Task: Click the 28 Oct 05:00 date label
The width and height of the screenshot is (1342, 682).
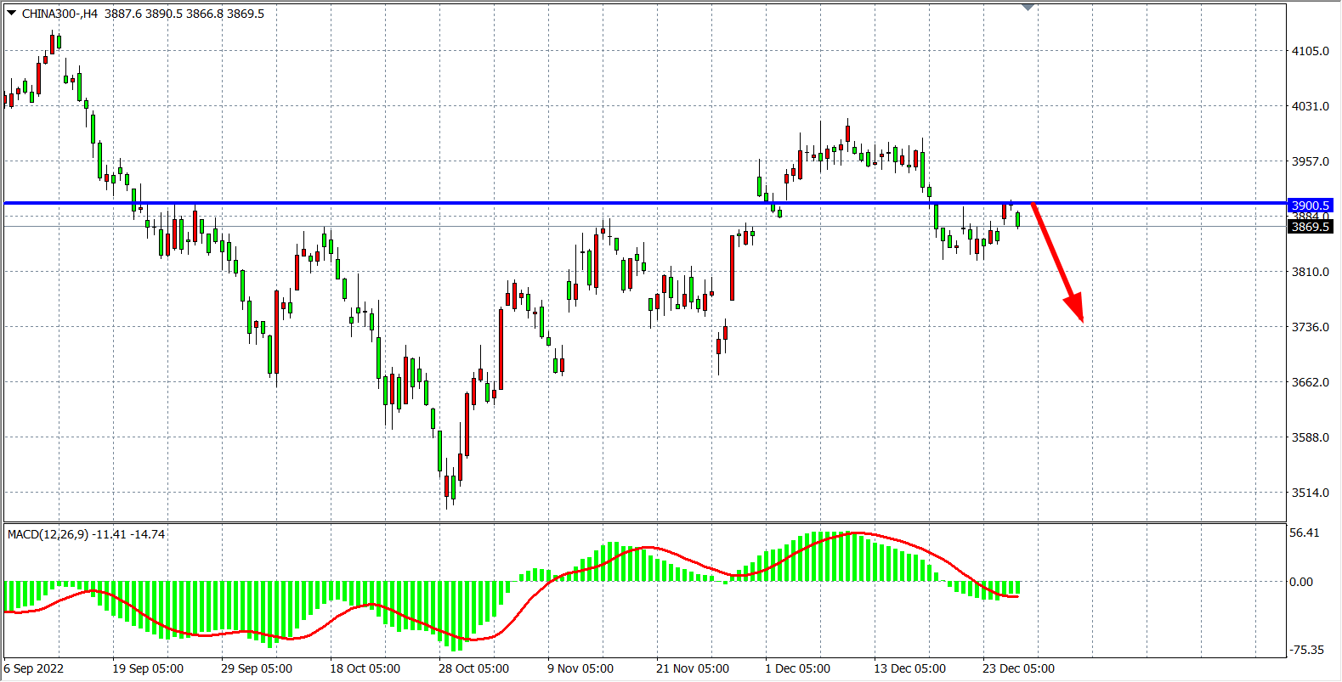Action: (x=473, y=668)
